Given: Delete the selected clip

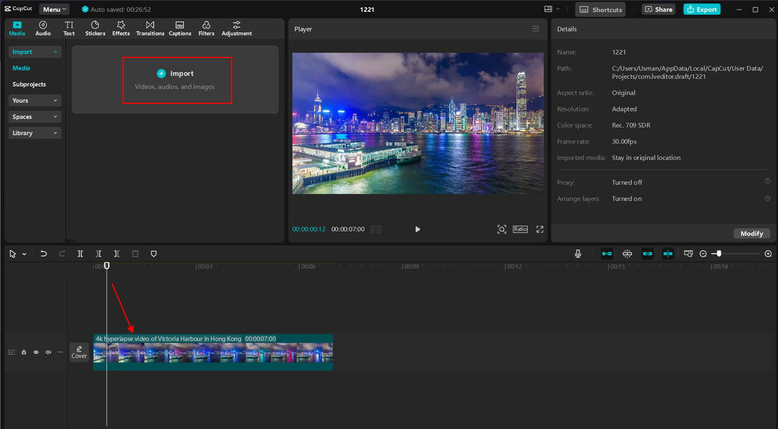Looking at the screenshot, I should 136,254.
